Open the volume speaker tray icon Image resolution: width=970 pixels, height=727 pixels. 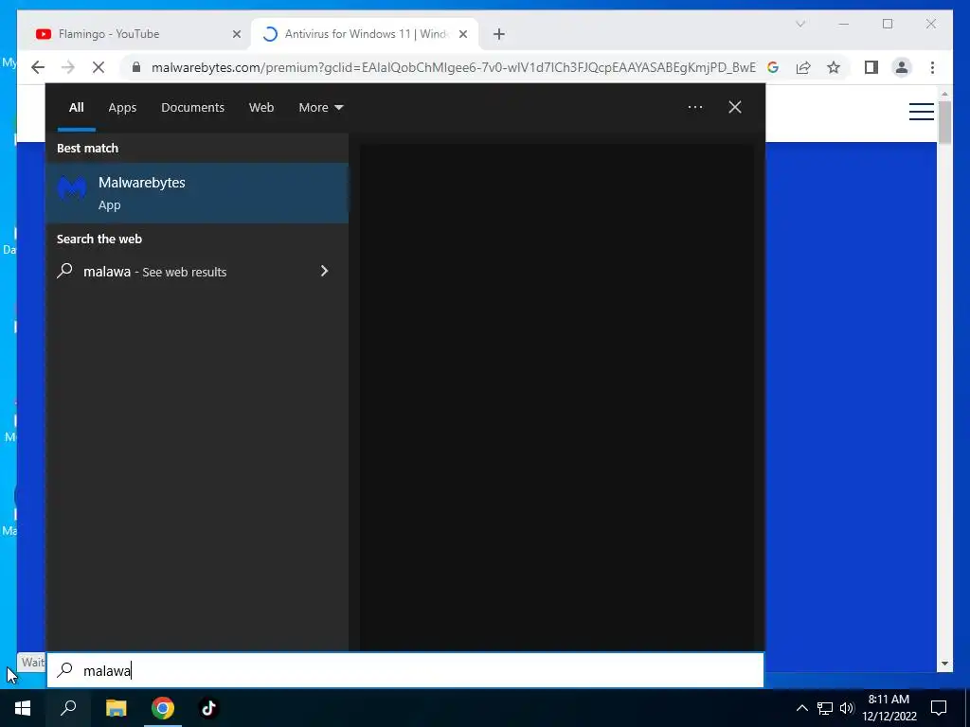click(x=846, y=708)
